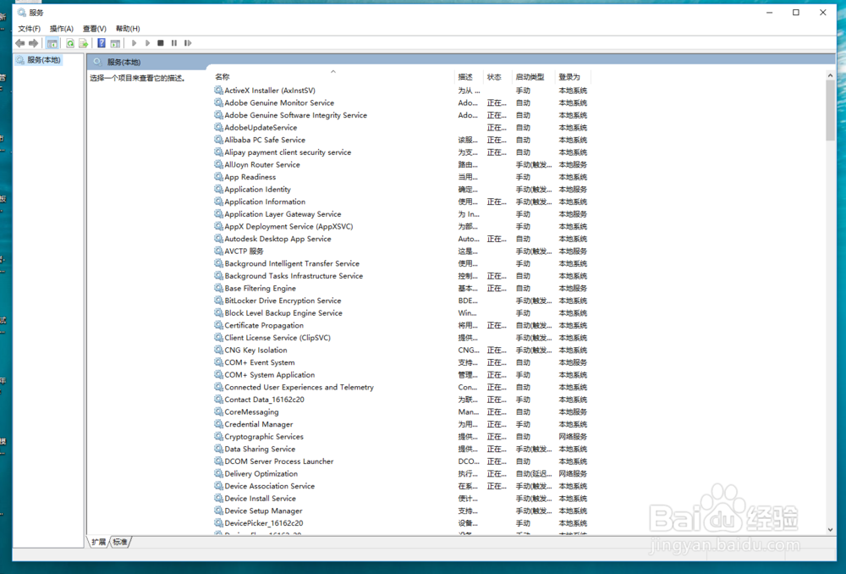
Task: Click the Refresh icon on the toolbar
Action: [70, 42]
